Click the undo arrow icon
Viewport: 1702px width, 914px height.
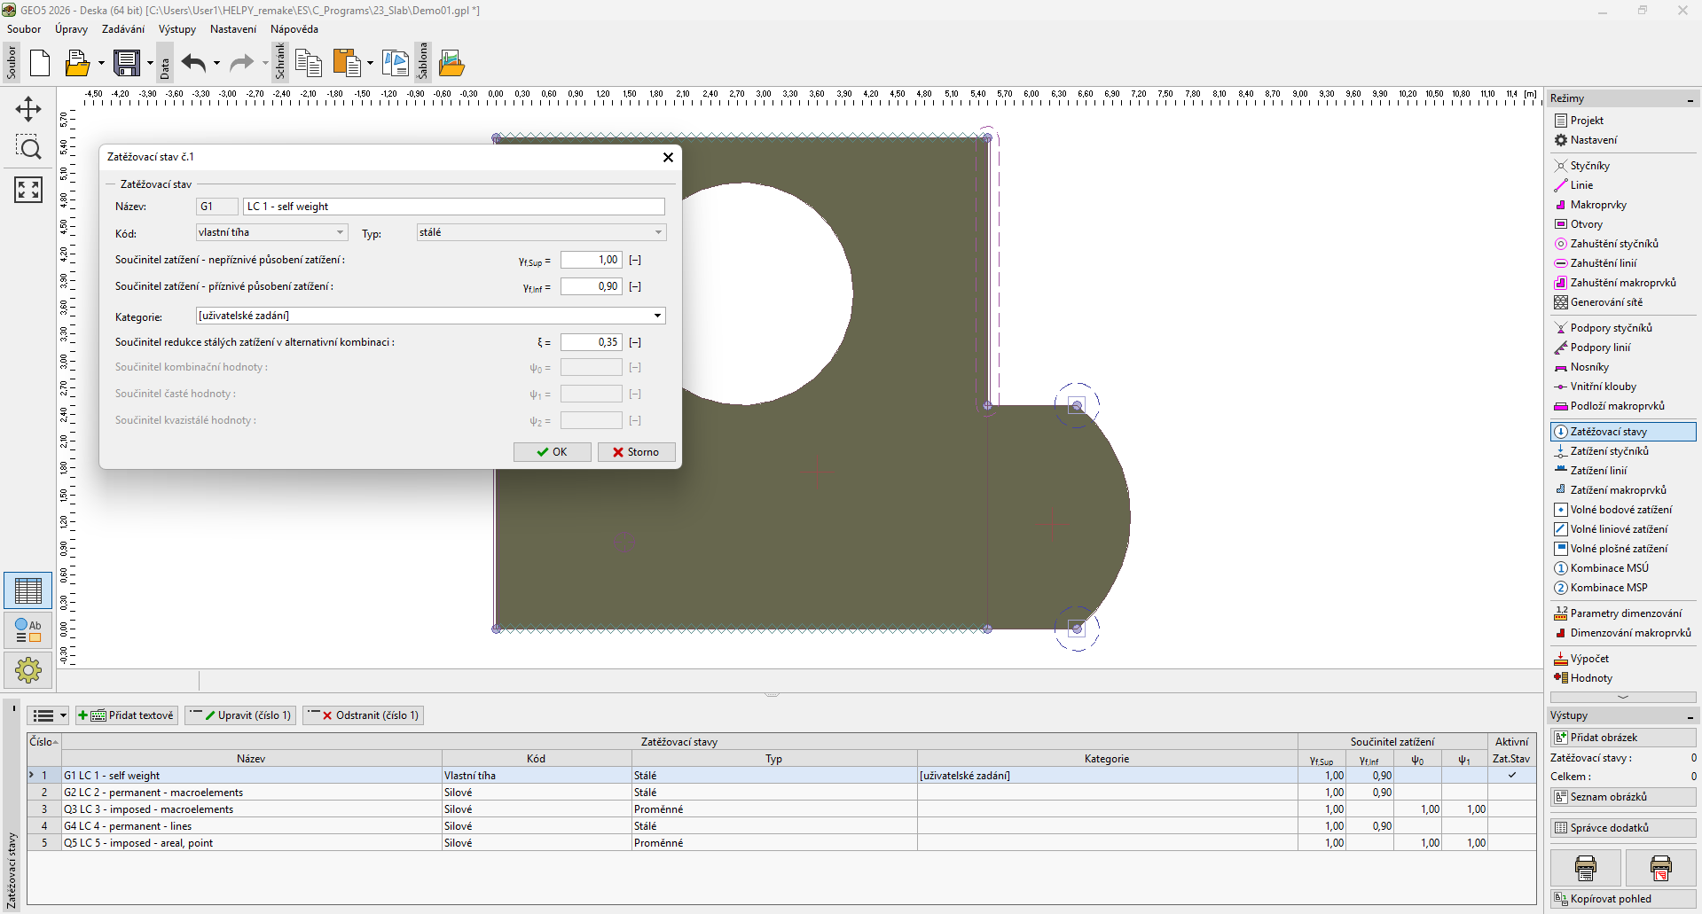coord(193,63)
